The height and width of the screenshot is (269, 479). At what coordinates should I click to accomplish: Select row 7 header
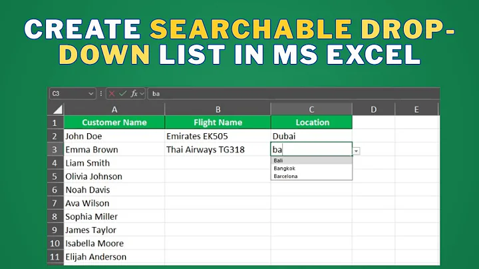pyautogui.click(x=55, y=203)
